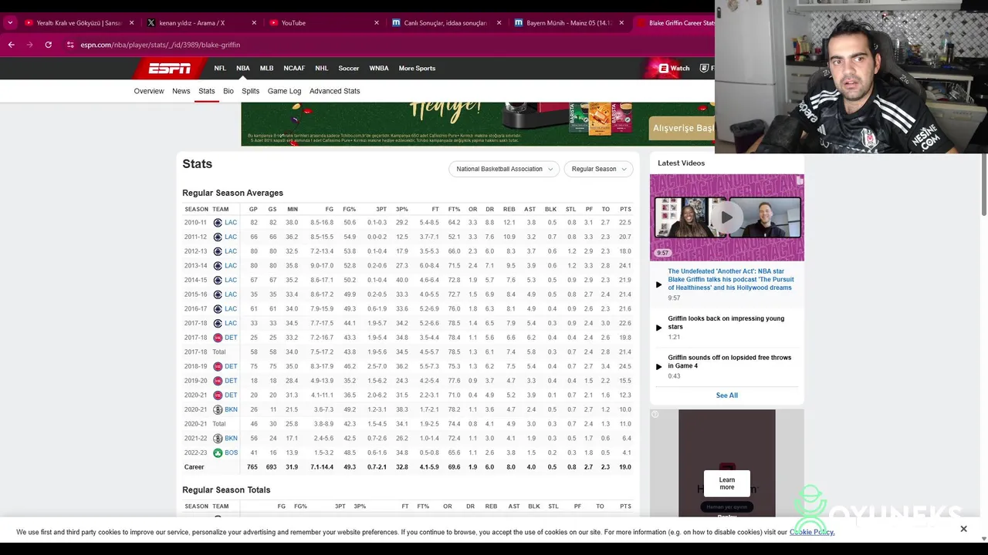Go to the Game Log tab
988x555 pixels.
point(284,91)
